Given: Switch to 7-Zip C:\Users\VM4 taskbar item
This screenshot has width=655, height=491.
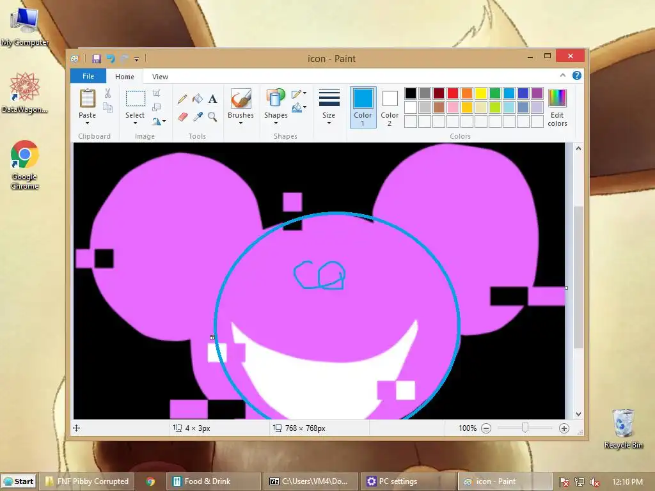Looking at the screenshot, I should [x=310, y=481].
